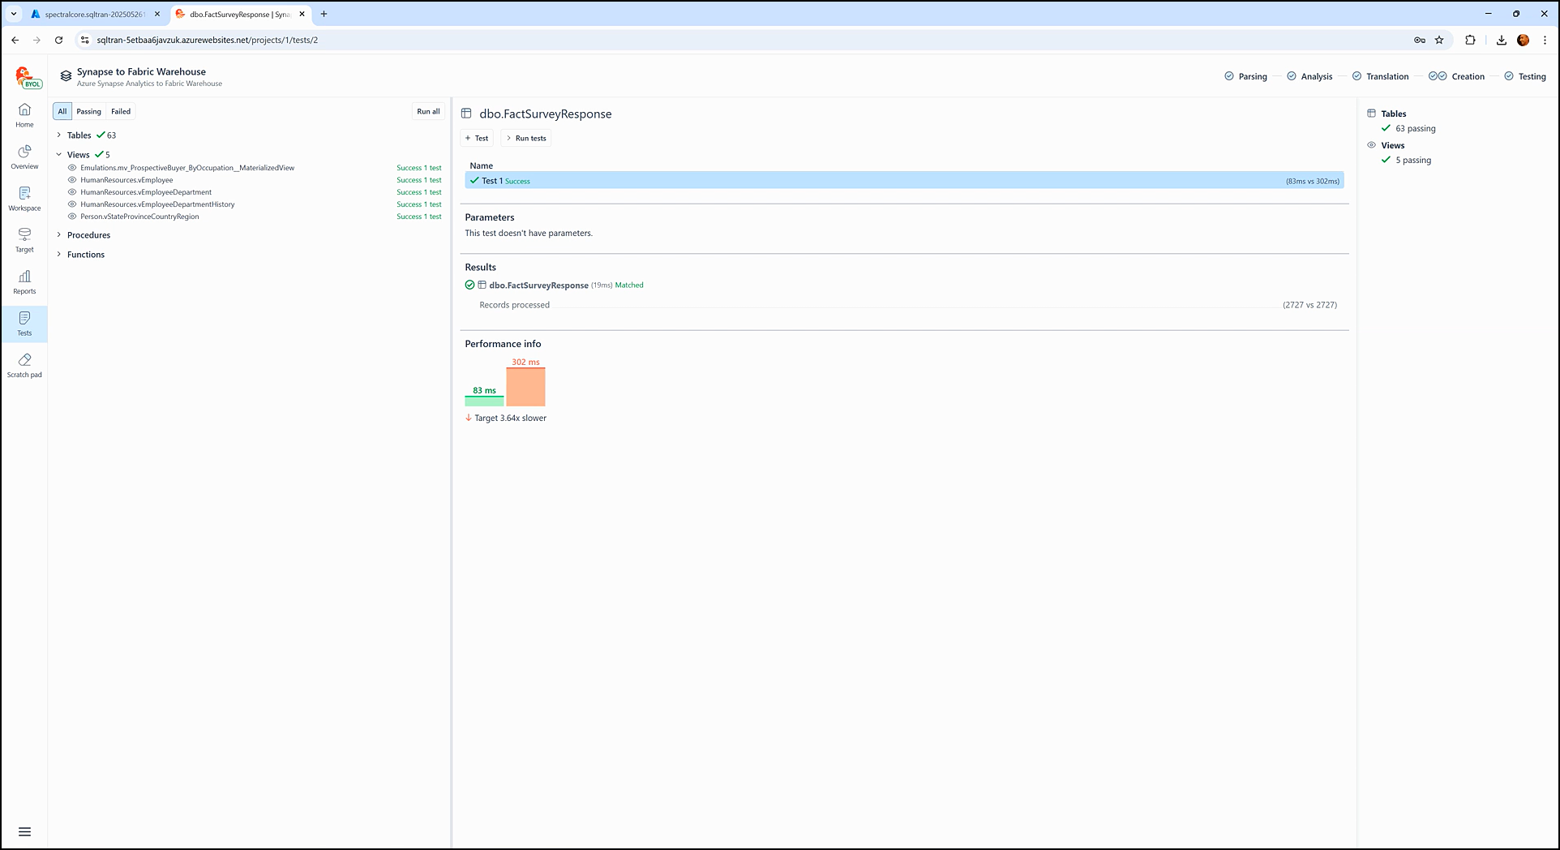Show only Passing tests filter
The width and height of the screenshot is (1560, 850).
pyautogui.click(x=88, y=112)
